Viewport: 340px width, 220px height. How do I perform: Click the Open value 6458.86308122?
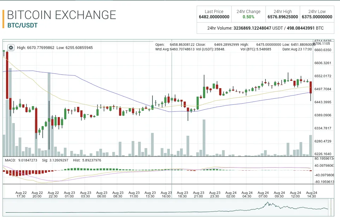(182, 45)
